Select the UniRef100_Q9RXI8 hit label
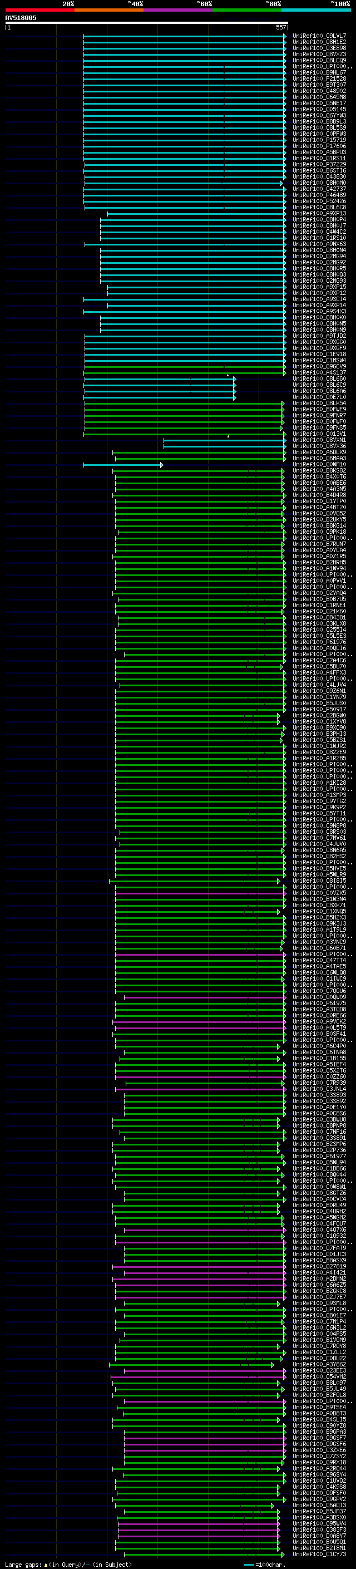 point(319,1462)
